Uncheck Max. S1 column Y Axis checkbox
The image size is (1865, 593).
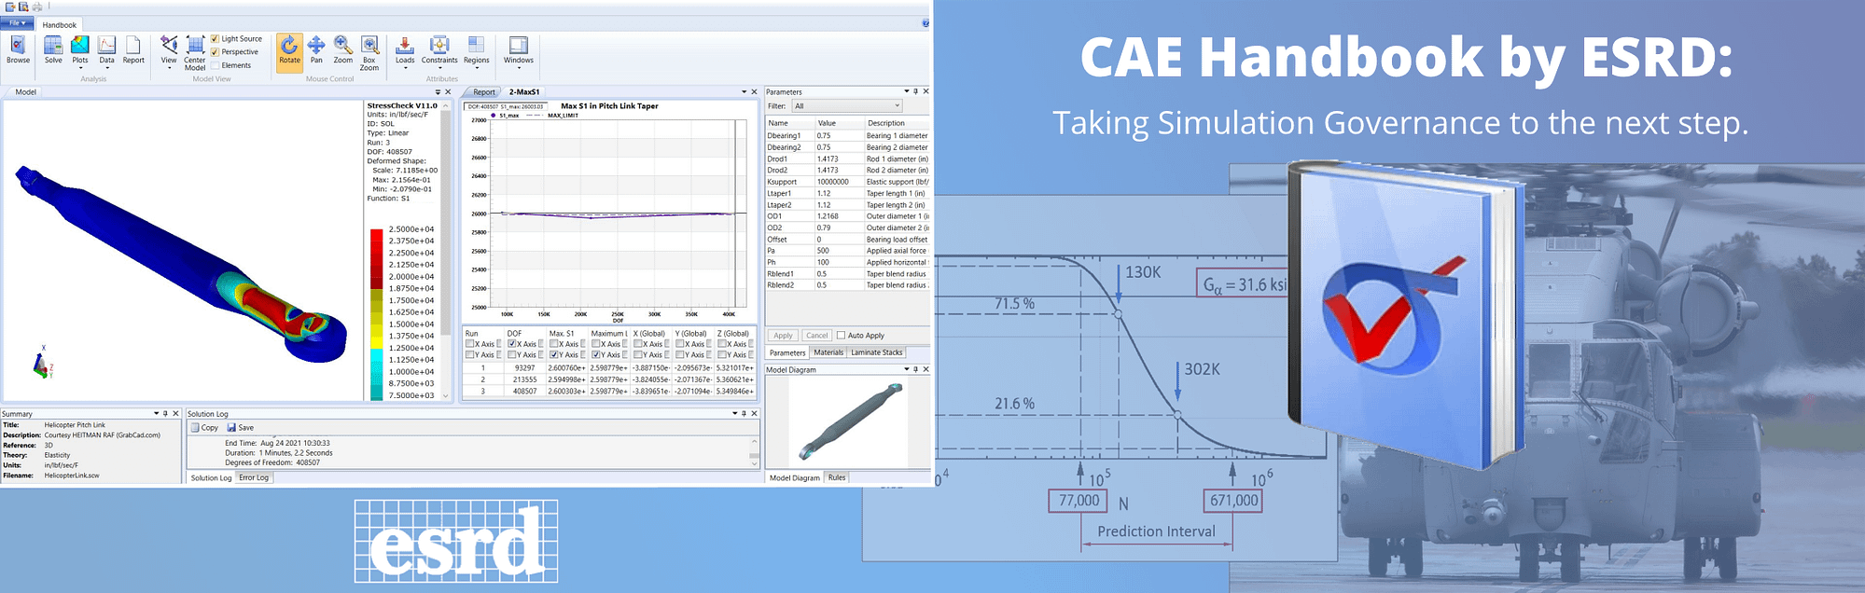[x=554, y=355]
